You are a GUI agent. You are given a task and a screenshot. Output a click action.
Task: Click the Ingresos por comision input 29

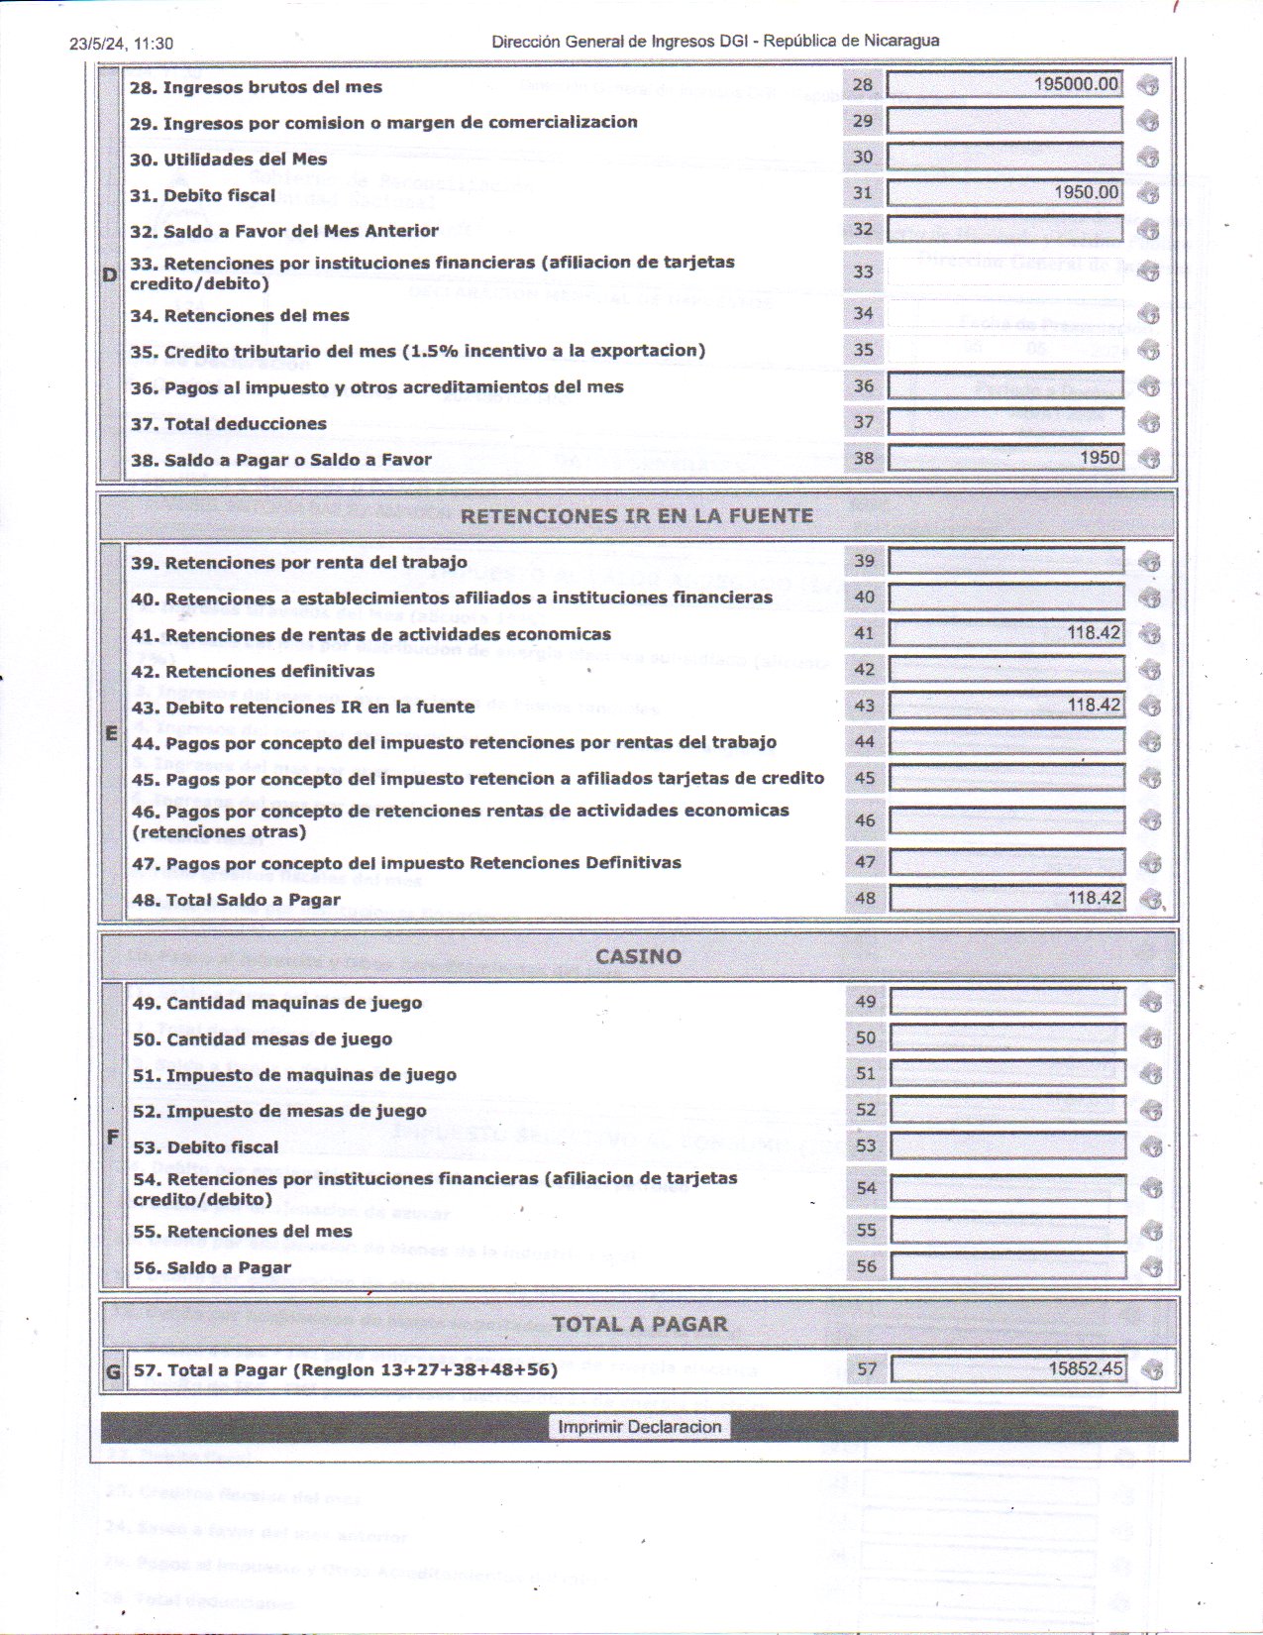[1004, 121]
